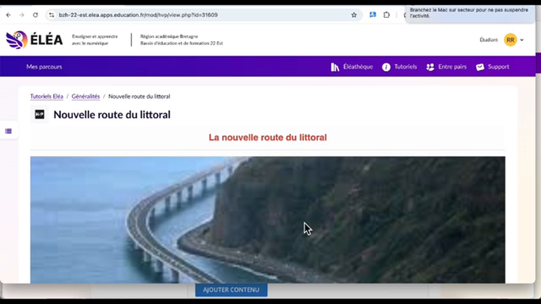The image size is (541, 304).
Task: Open the Éléathèque library icon
Action: click(x=335, y=67)
